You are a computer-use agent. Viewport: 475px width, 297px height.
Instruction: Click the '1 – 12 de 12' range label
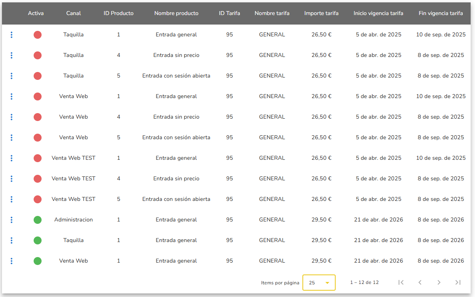point(365,283)
